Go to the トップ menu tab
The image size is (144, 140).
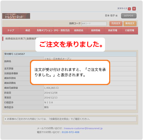[x=11, y=31]
